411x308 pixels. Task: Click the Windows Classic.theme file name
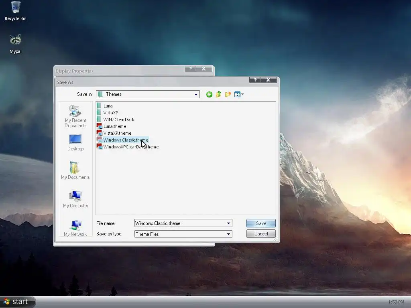(126, 140)
